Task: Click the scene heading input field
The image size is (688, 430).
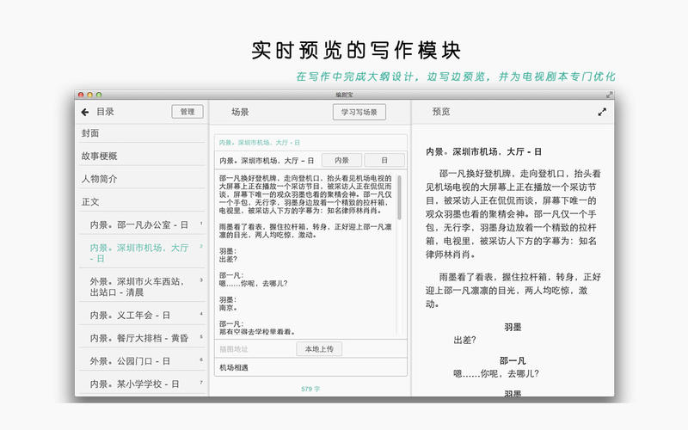Action: click(x=267, y=161)
